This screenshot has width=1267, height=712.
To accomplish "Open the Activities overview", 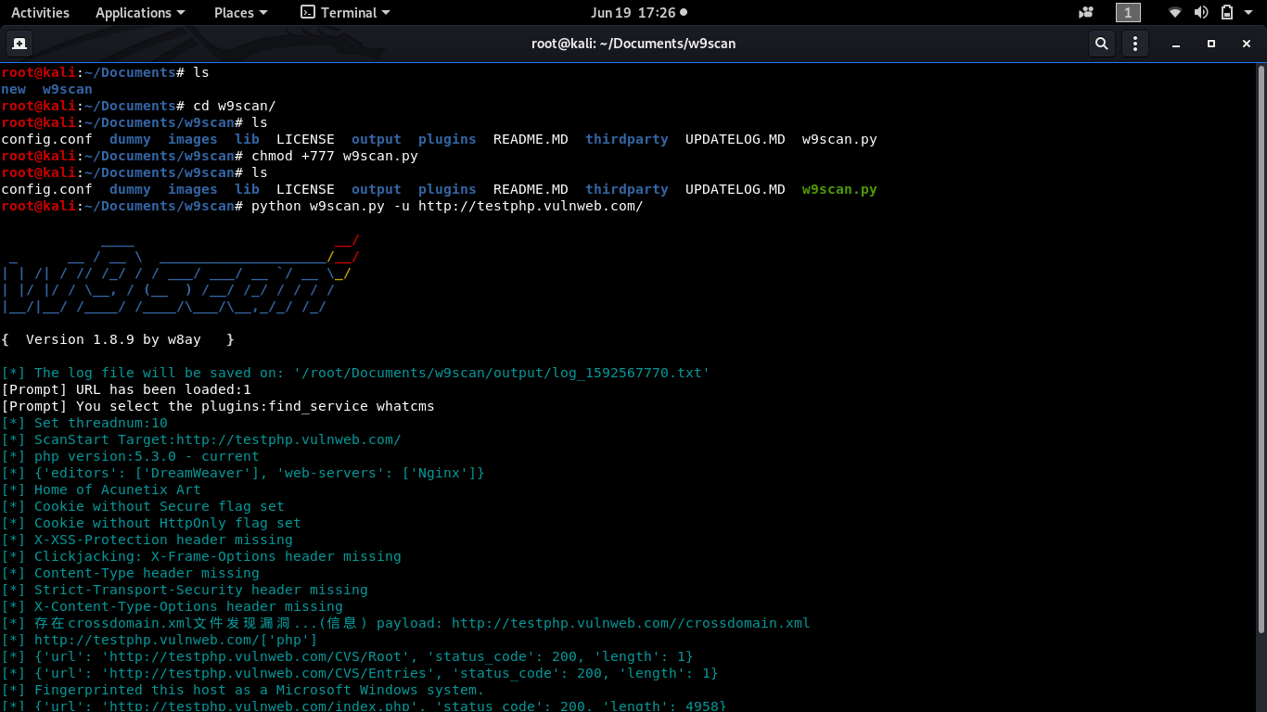I will coord(40,13).
